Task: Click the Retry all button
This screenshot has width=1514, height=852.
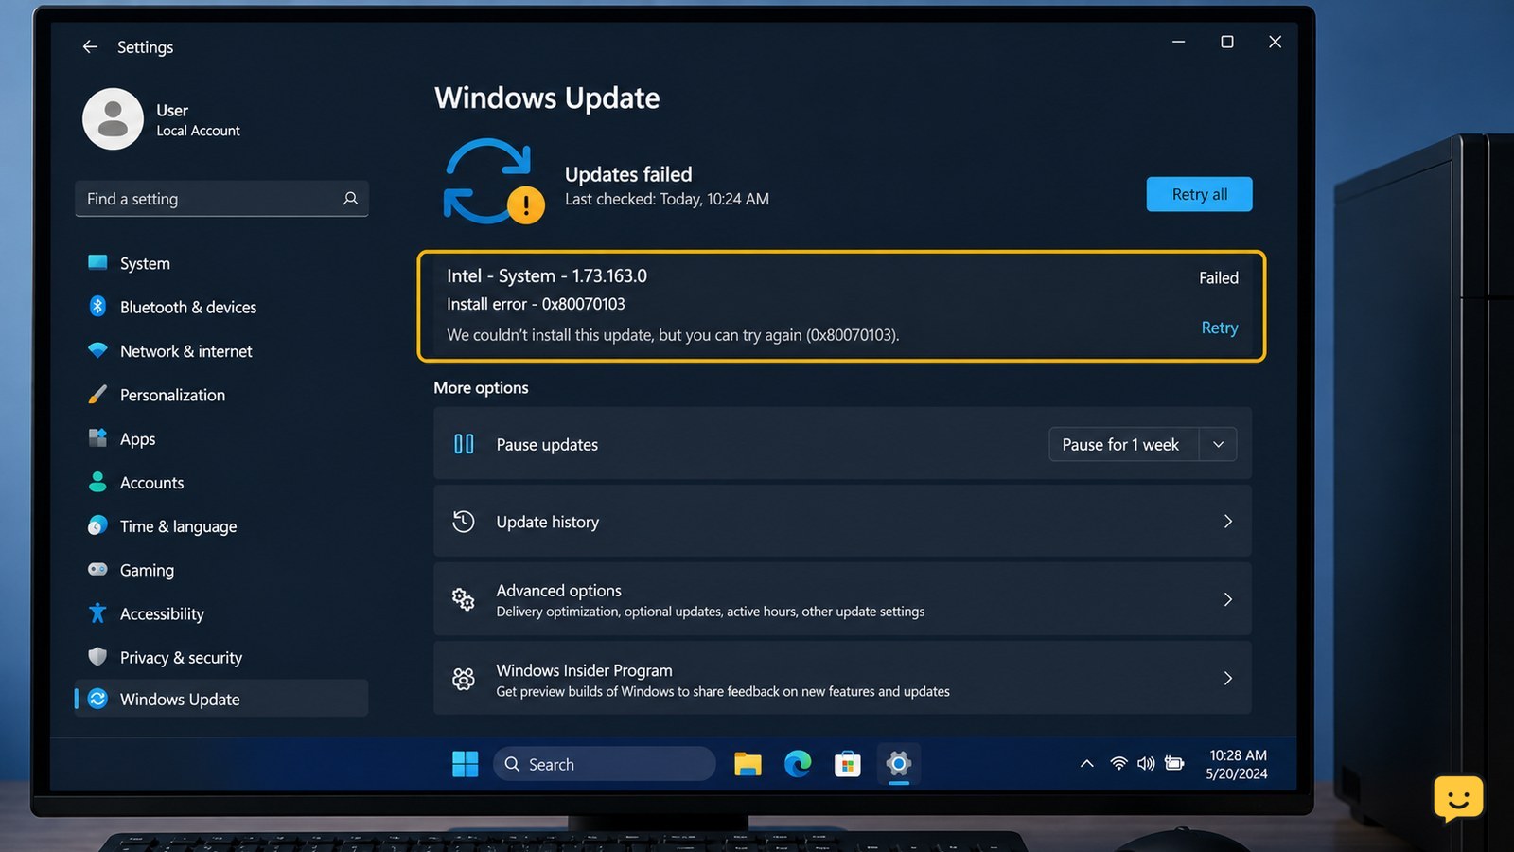Action: 1199,194
